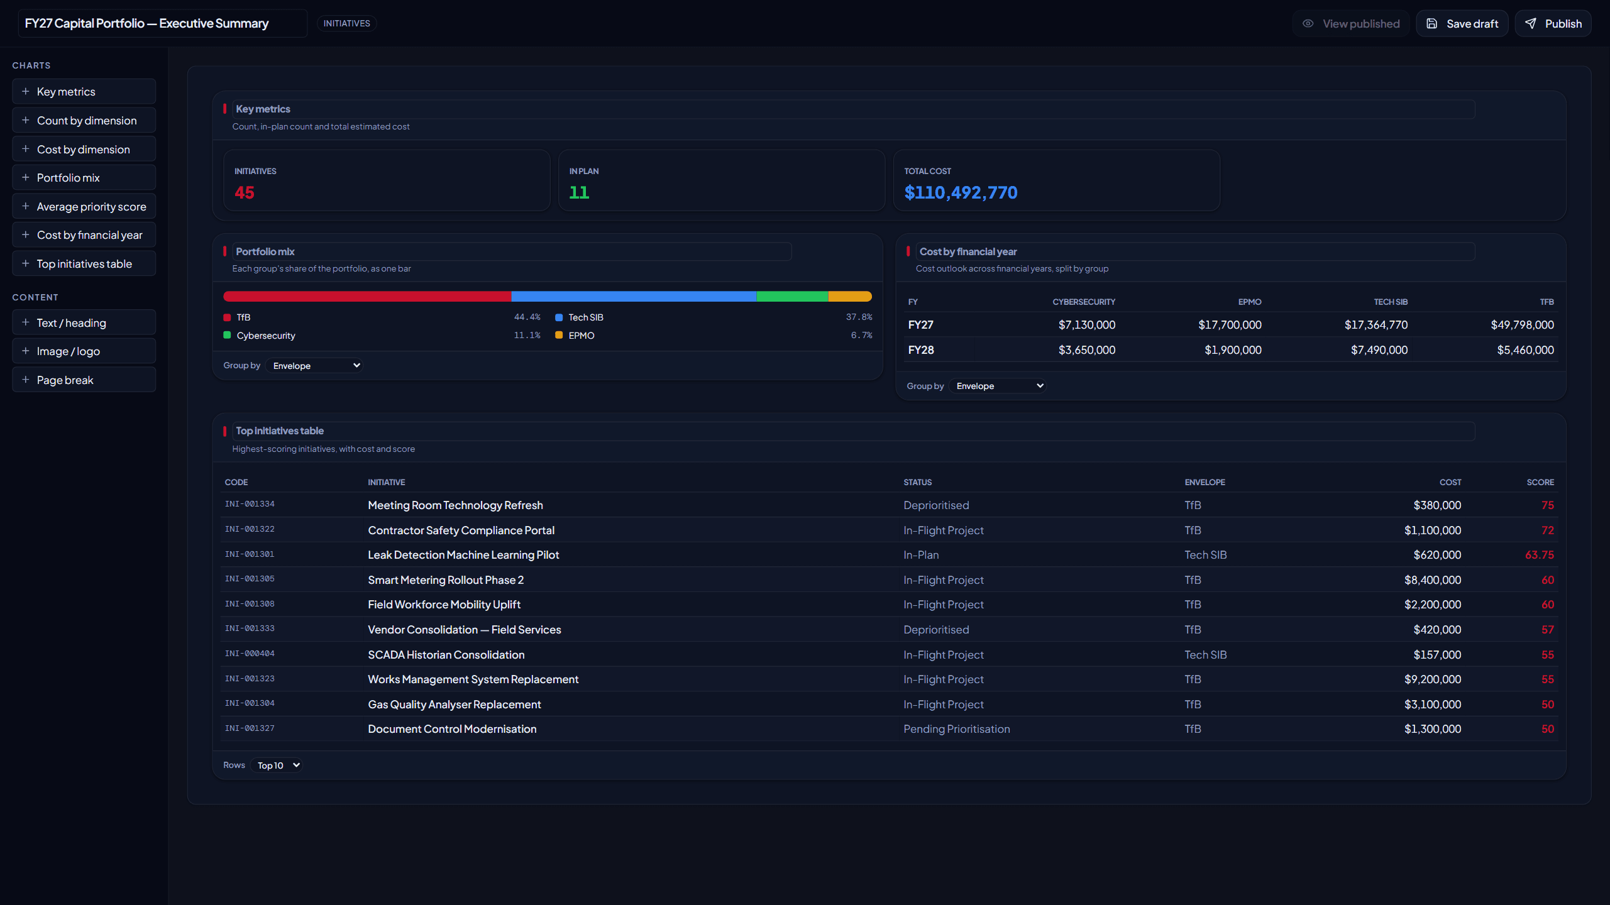
Task: Click SCADA Historian Consolidation row
Action: point(889,655)
